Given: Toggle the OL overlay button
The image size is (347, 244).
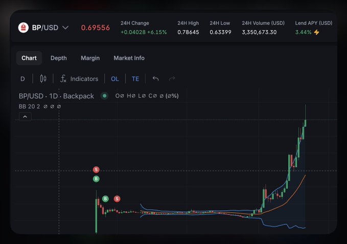Looking at the screenshot, I should pyautogui.click(x=115, y=79).
